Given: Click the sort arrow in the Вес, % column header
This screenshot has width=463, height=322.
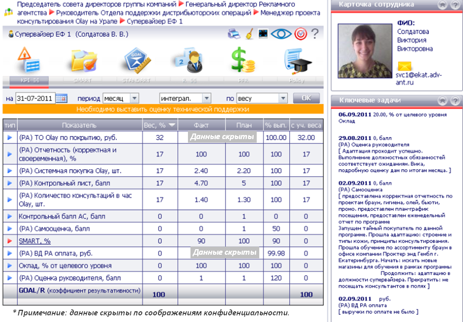Looking at the screenshot, I should pyautogui.click(x=172, y=125).
